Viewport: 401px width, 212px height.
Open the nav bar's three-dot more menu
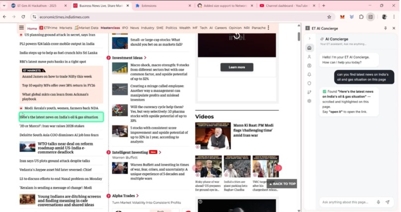[x=268, y=27]
